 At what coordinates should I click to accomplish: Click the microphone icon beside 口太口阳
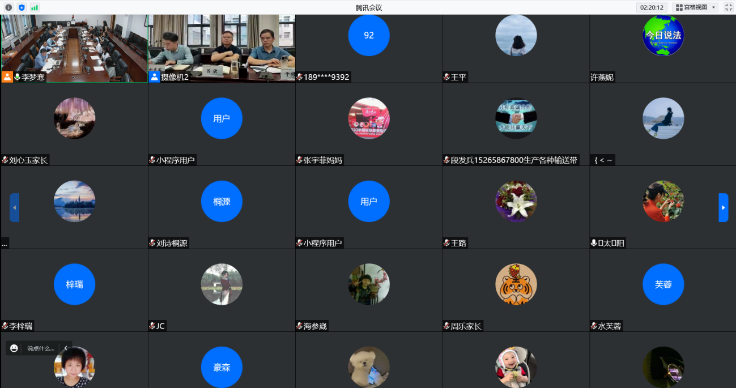594,243
